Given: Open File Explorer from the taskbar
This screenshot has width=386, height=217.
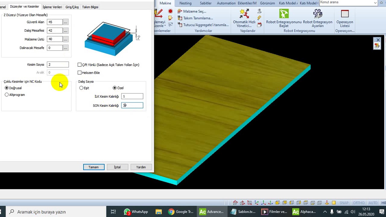Looking at the screenshot, I should pyautogui.click(x=159, y=212).
